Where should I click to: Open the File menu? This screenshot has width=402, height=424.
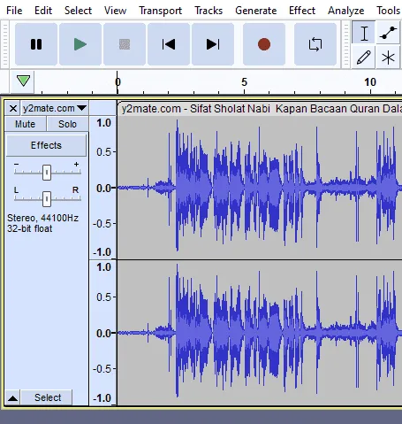(14, 11)
